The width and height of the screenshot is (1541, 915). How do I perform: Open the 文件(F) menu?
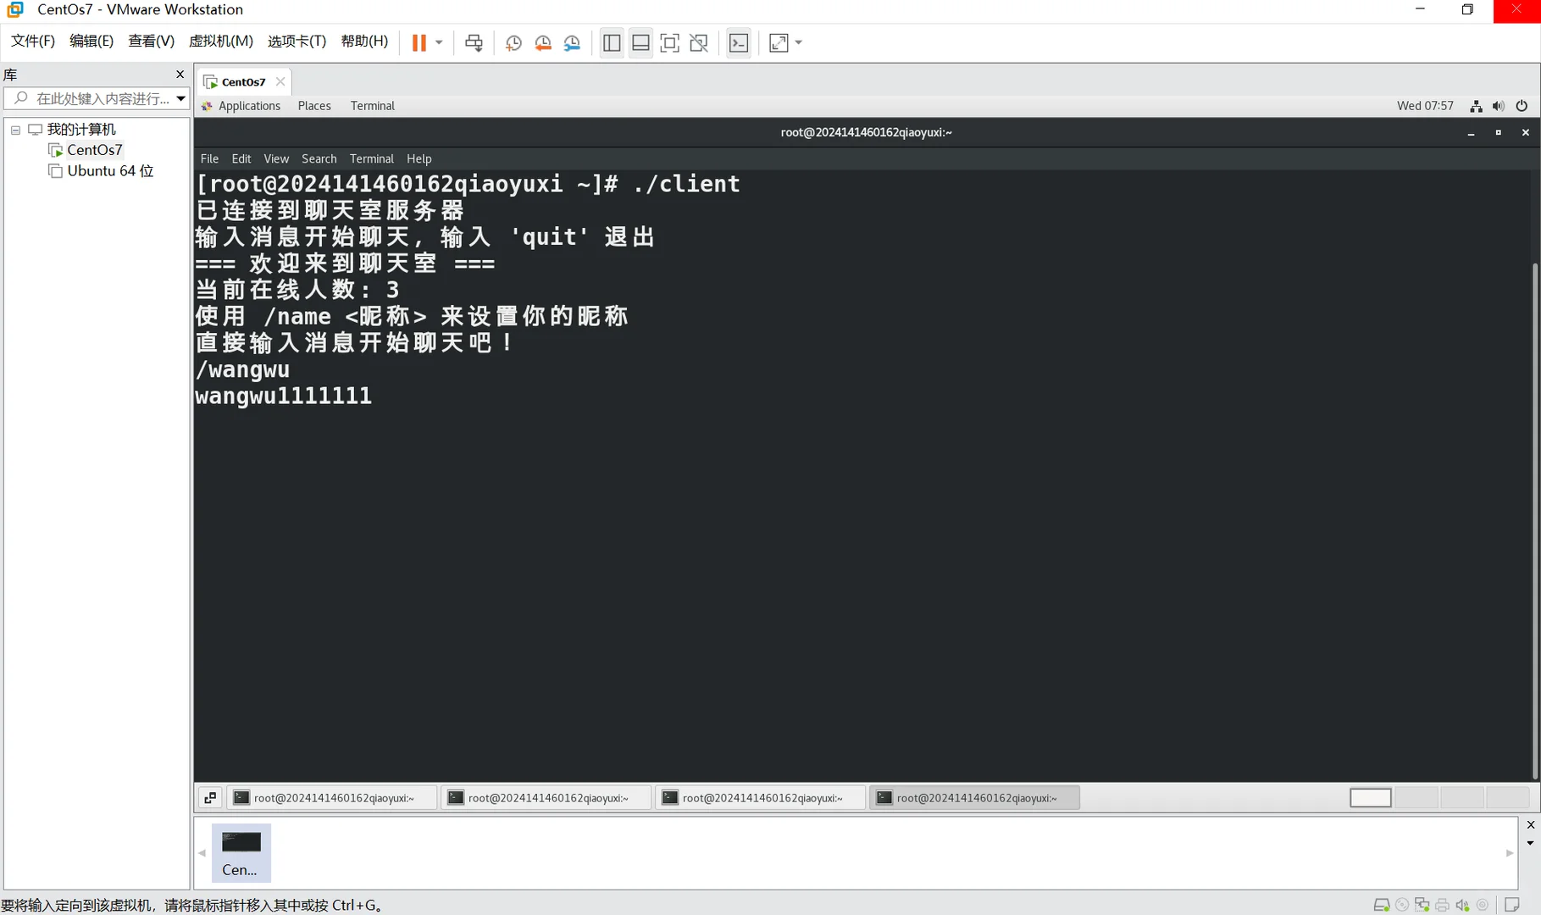pyautogui.click(x=33, y=41)
